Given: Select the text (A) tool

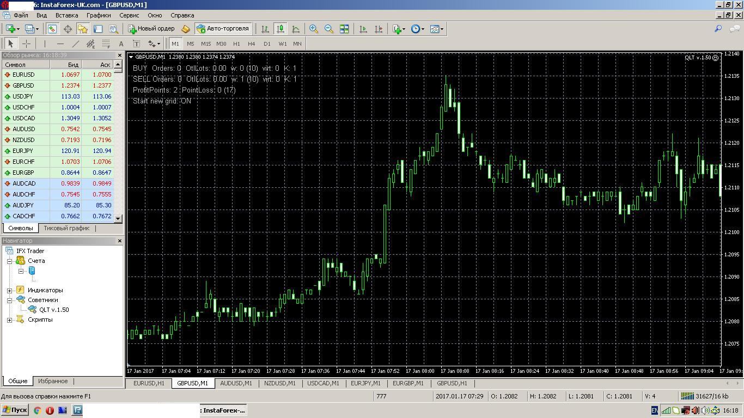Looking at the screenshot, I should coord(121,44).
